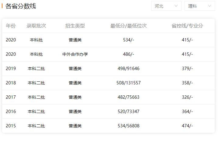
Task: Click the 486/- minimum score cell
Action: pos(128,54)
